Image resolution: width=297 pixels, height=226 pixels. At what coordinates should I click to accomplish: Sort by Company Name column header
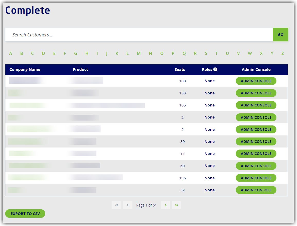(25, 70)
